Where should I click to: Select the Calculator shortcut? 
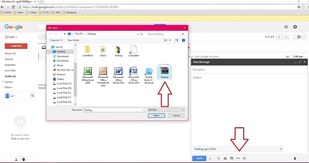click(x=134, y=51)
